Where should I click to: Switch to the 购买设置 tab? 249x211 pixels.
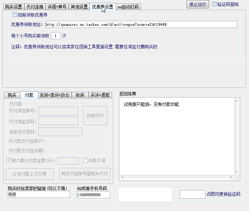click(13, 7)
